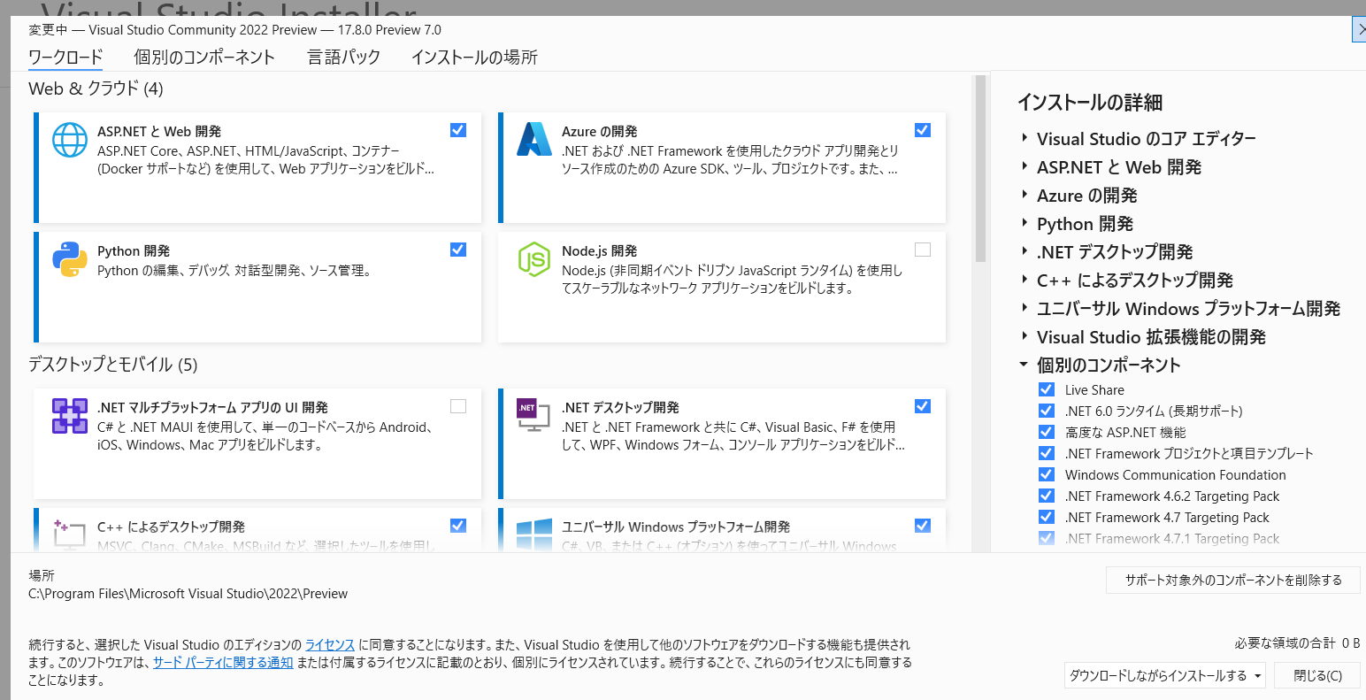Click the Universal Windows Platform icon
The height and width of the screenshot is (700, 1366).
point(533,535)
